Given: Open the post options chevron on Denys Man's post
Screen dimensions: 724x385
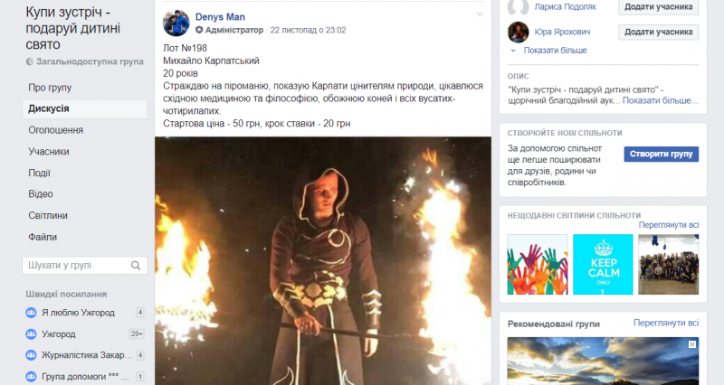Looking at the screenshot, I should [x=480, y=14].
